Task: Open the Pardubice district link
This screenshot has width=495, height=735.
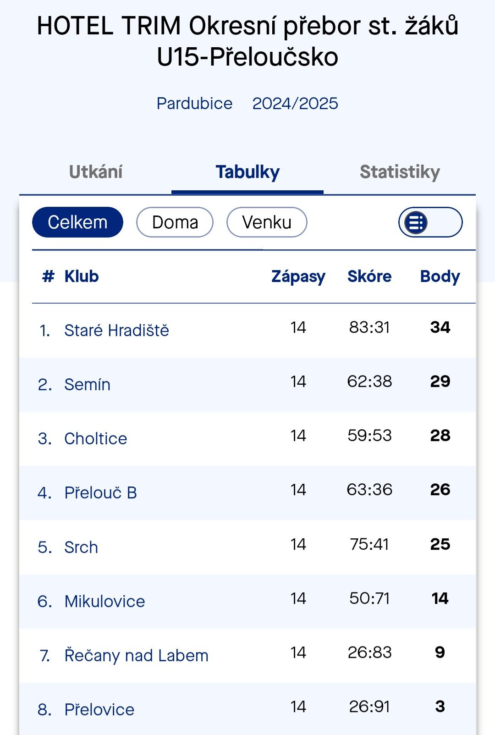Action: click(194, 104)
